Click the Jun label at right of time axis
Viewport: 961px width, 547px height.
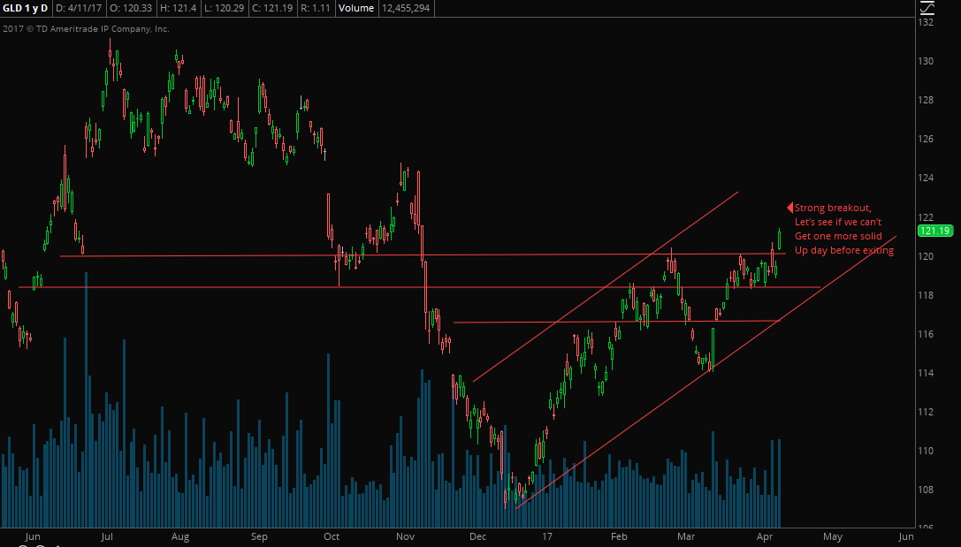click(906, 536)
